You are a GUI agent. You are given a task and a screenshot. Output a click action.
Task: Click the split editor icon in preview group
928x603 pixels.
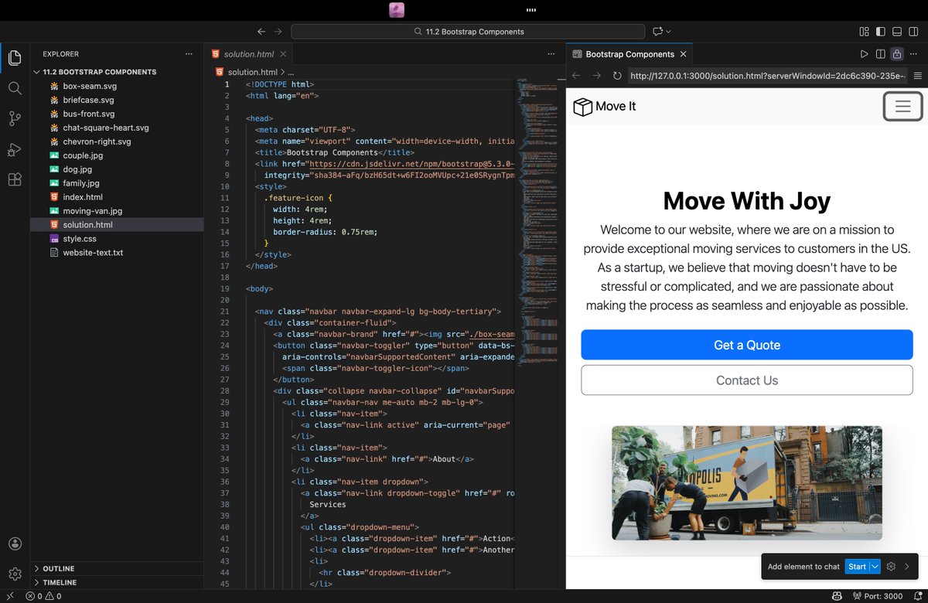(881, 54)
